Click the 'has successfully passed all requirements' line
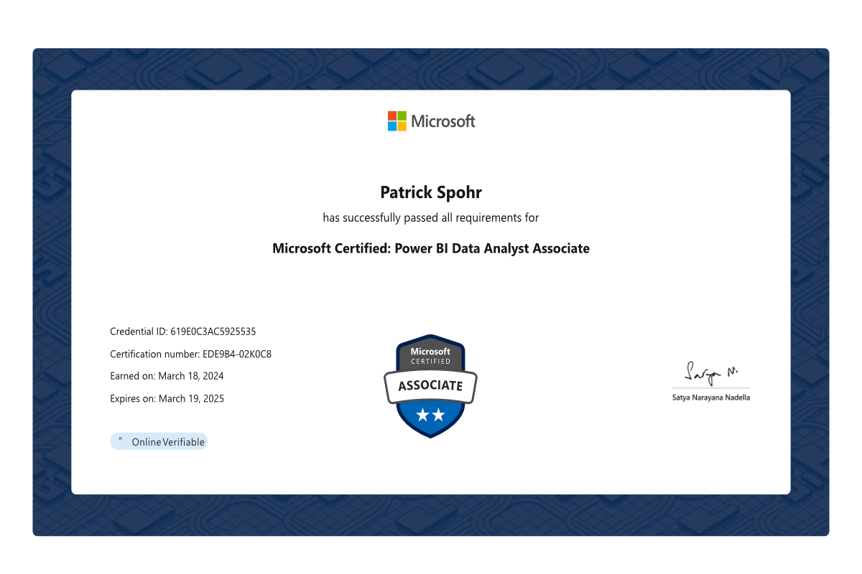 (x=430, y=217)
